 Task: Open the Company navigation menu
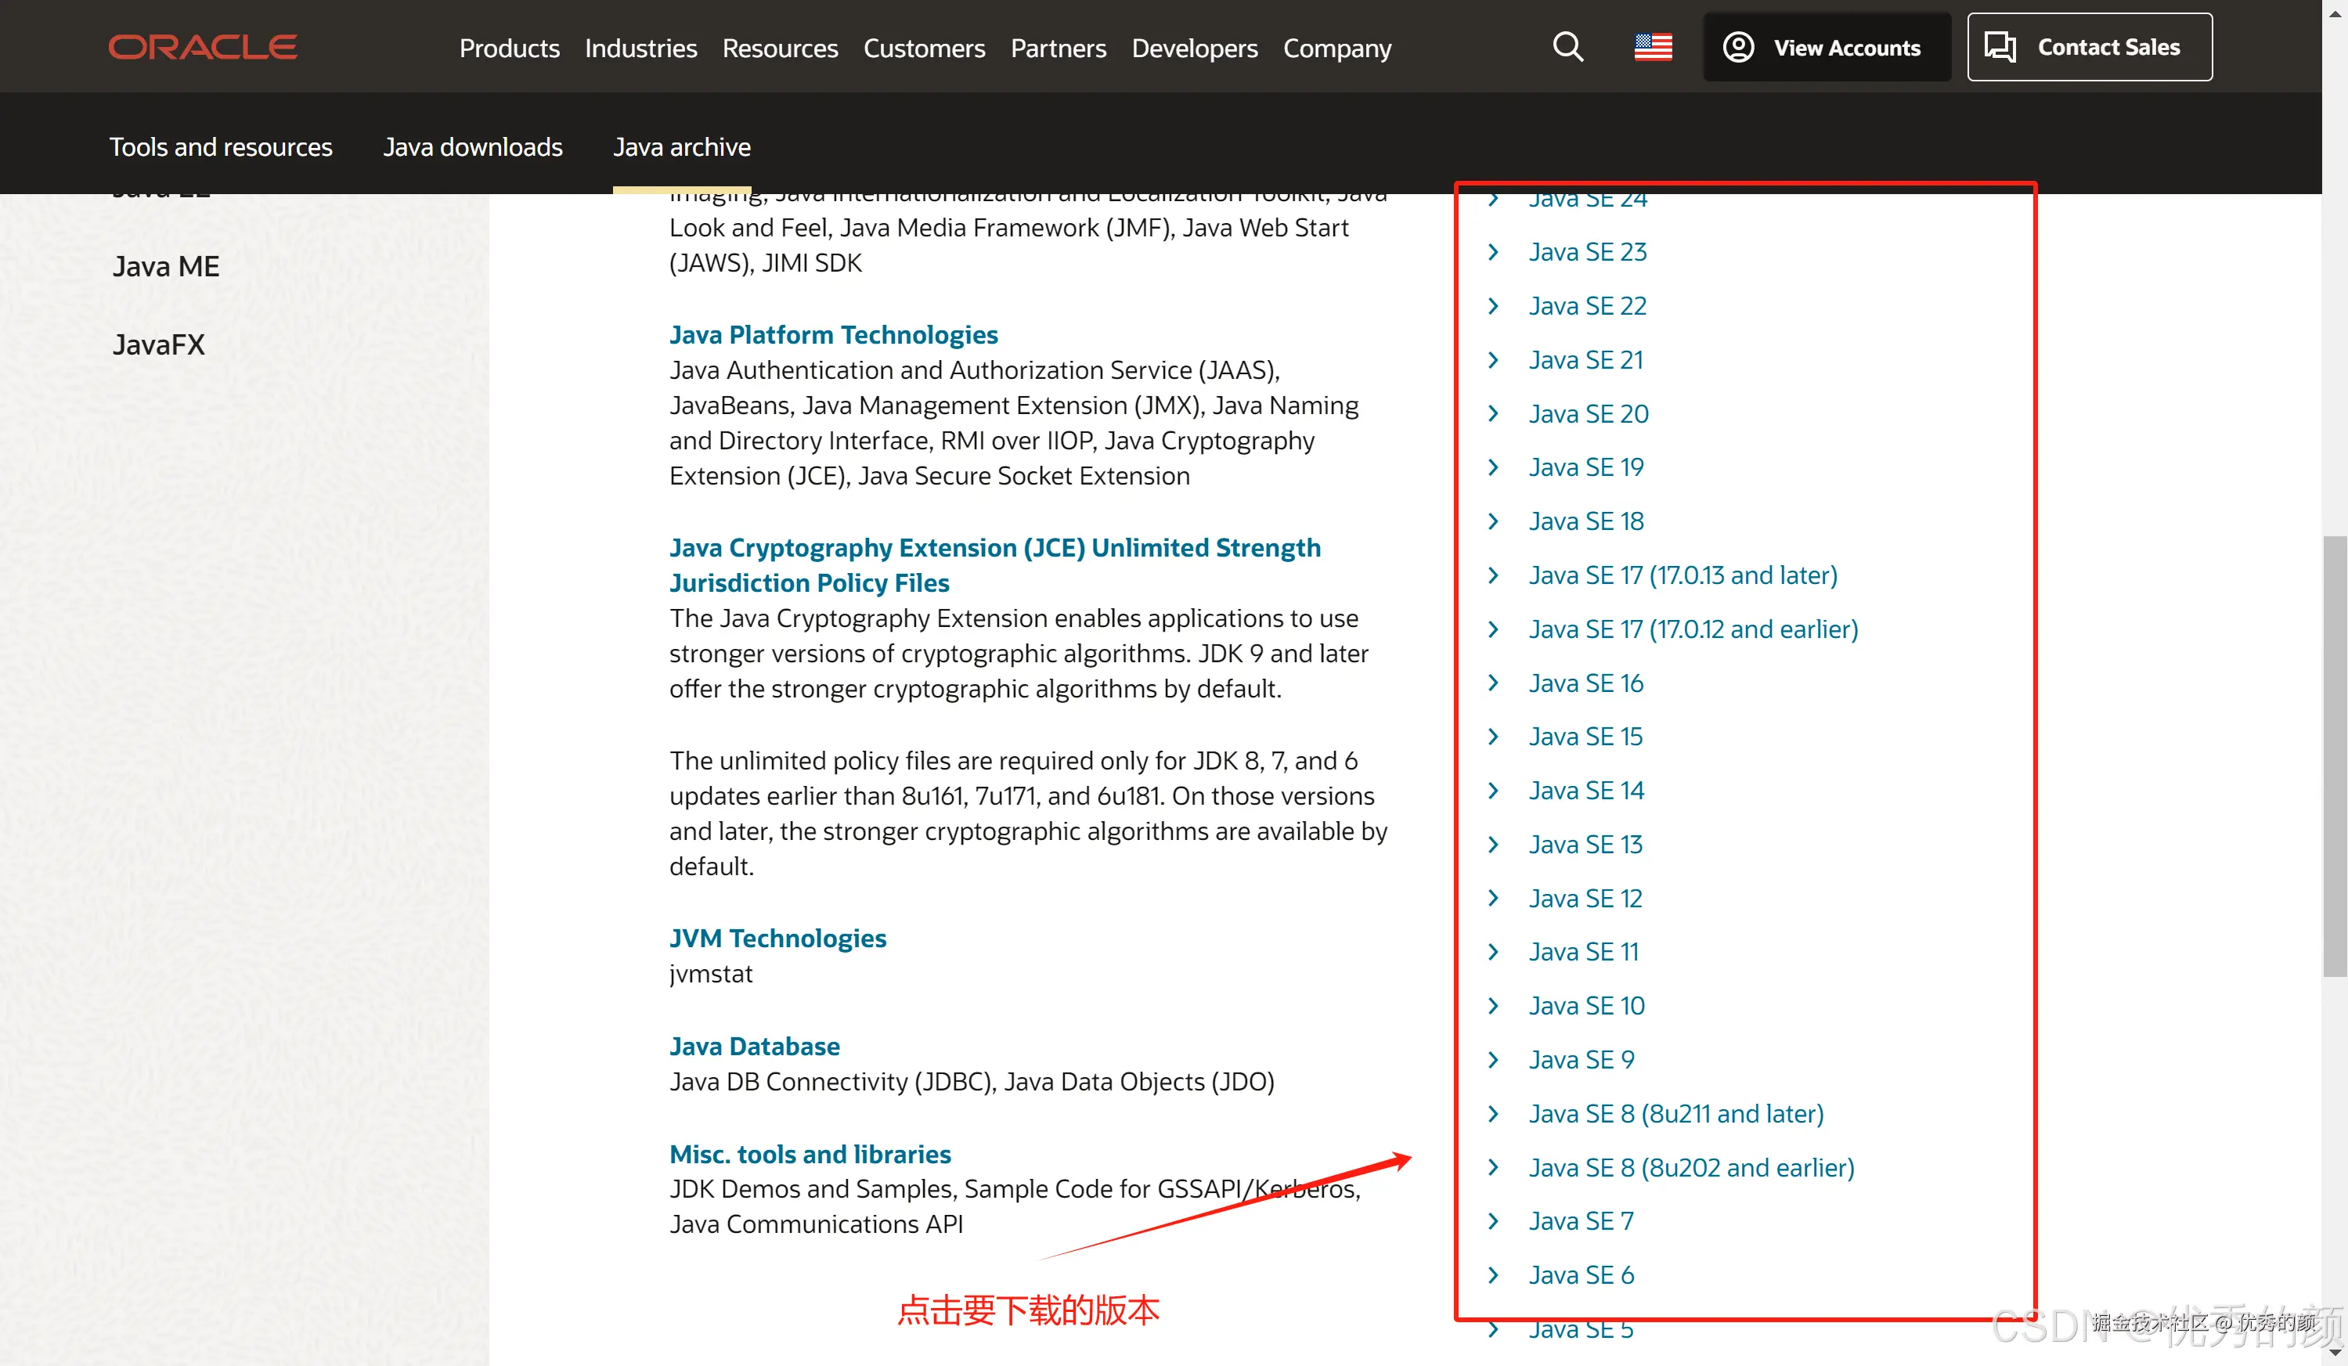click(1336, 49)
